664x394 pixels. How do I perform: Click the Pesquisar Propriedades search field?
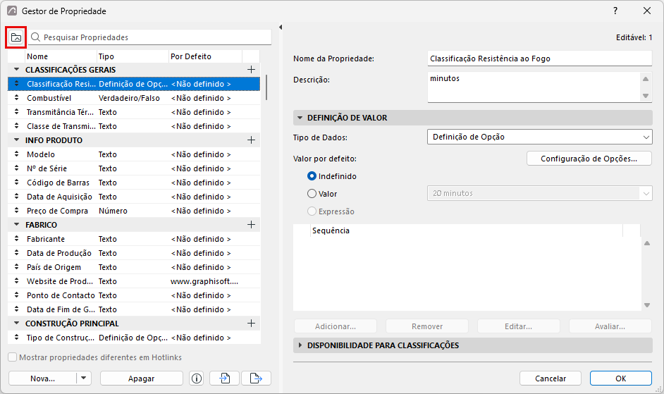150,37
